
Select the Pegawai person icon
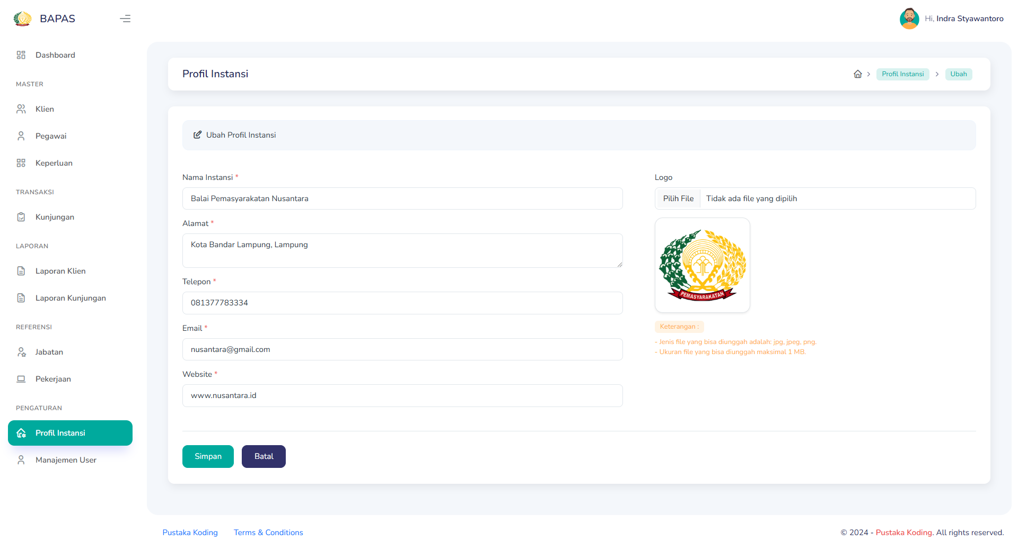(x=21, y=136)
